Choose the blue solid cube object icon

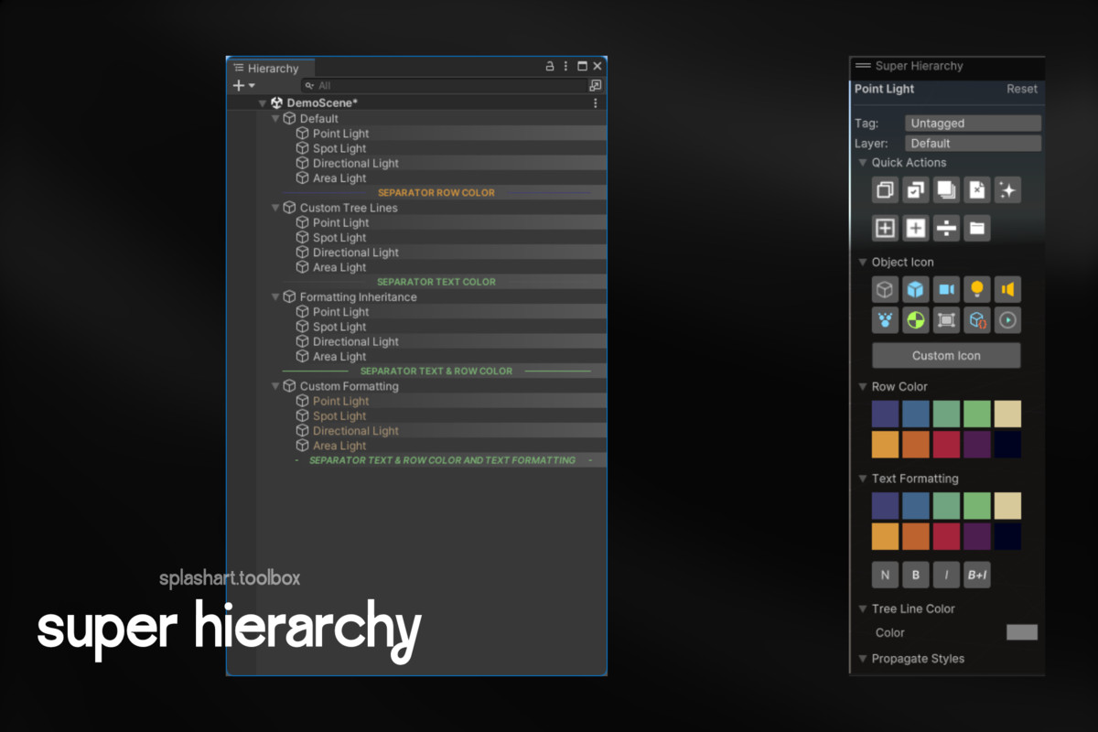(916, 290)
